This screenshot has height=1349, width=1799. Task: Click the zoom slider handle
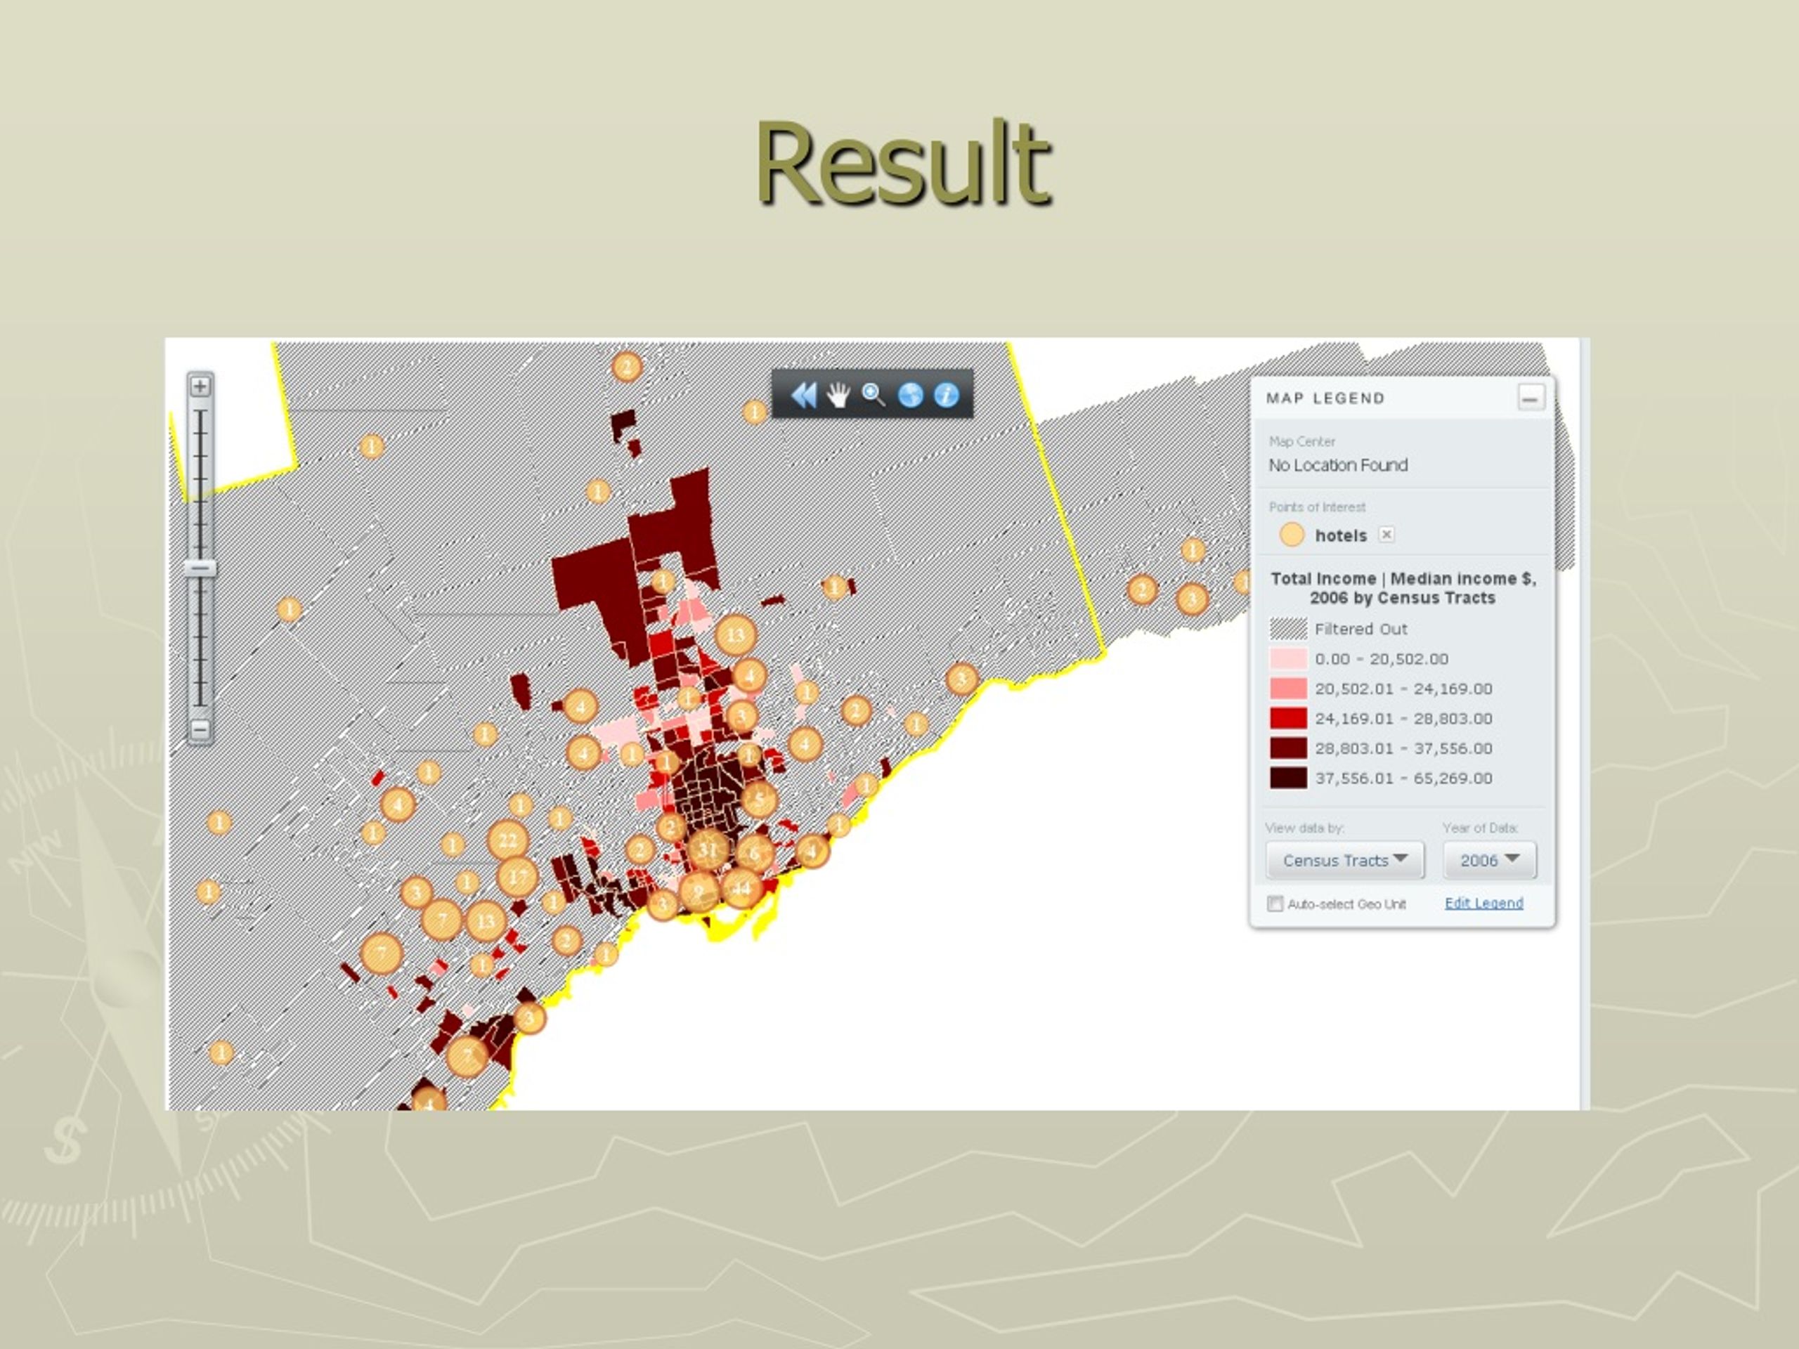point(200,568)
